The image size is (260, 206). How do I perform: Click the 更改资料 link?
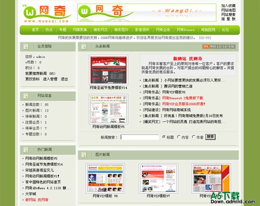(32, 79)
